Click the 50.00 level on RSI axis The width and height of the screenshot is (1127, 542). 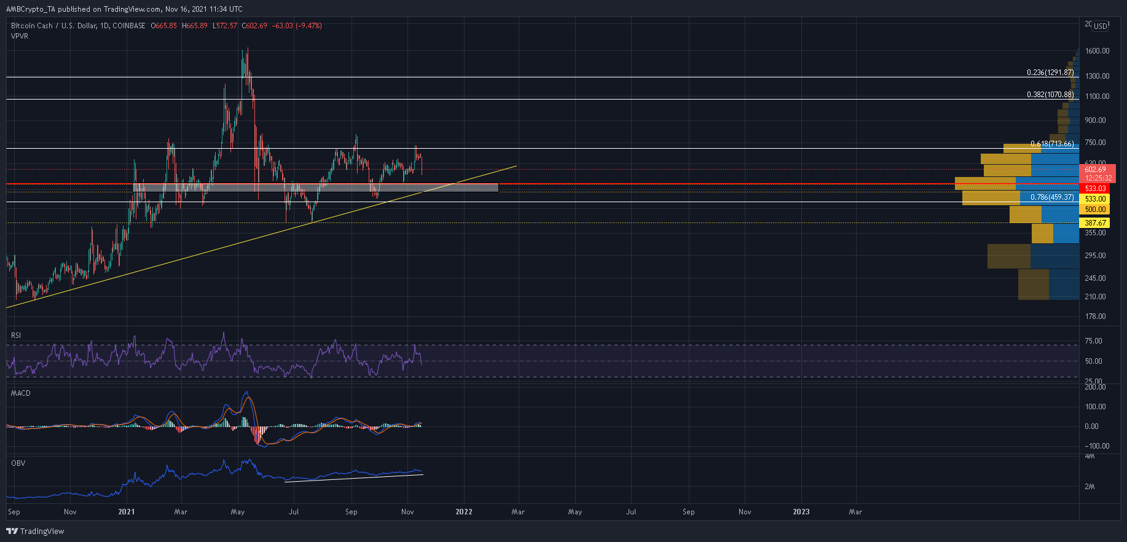[x=1093, y=361]
